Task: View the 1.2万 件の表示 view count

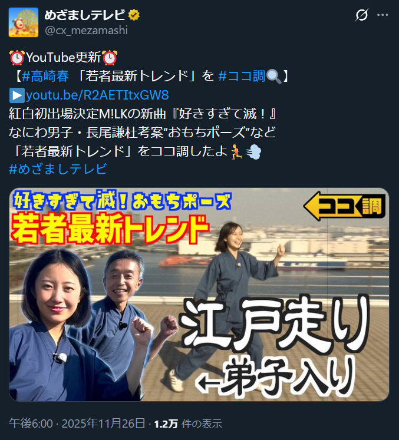Action: pyautogui.click(x=188, y=424)
